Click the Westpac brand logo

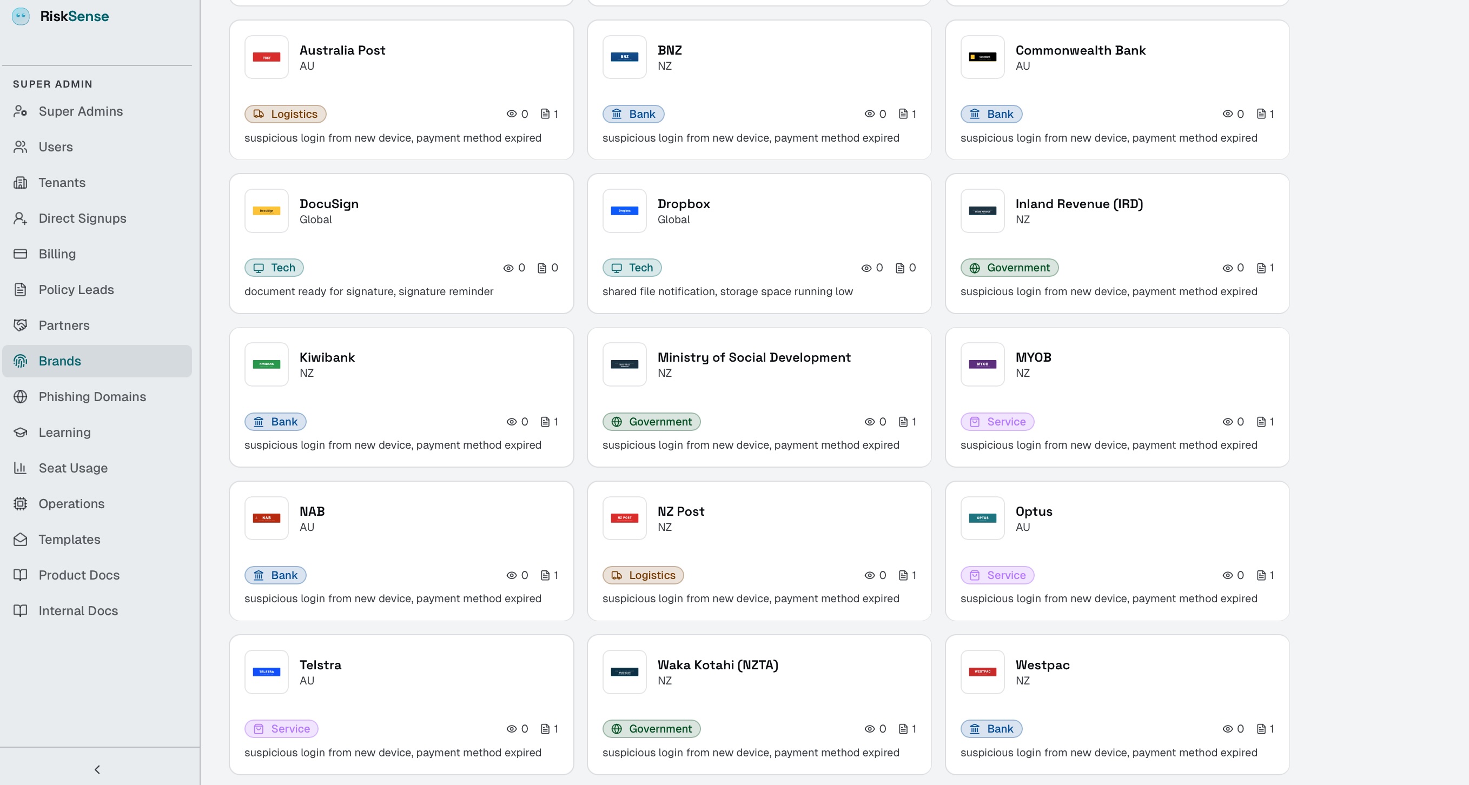983,671
